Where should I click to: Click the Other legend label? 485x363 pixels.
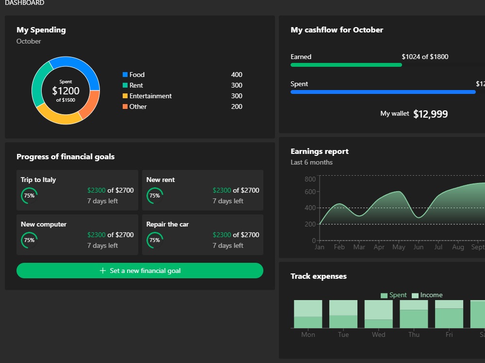[138, 106]
